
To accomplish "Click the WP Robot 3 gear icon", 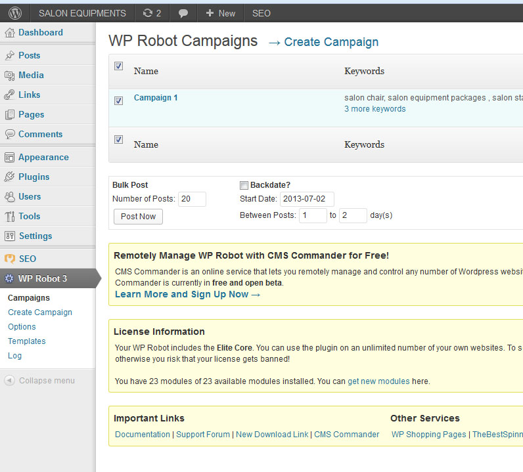I will (x=10, y=278).
